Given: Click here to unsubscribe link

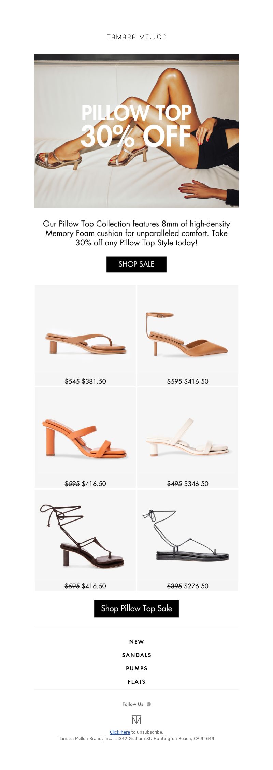Looking at the screenshot, I should 120,732.
